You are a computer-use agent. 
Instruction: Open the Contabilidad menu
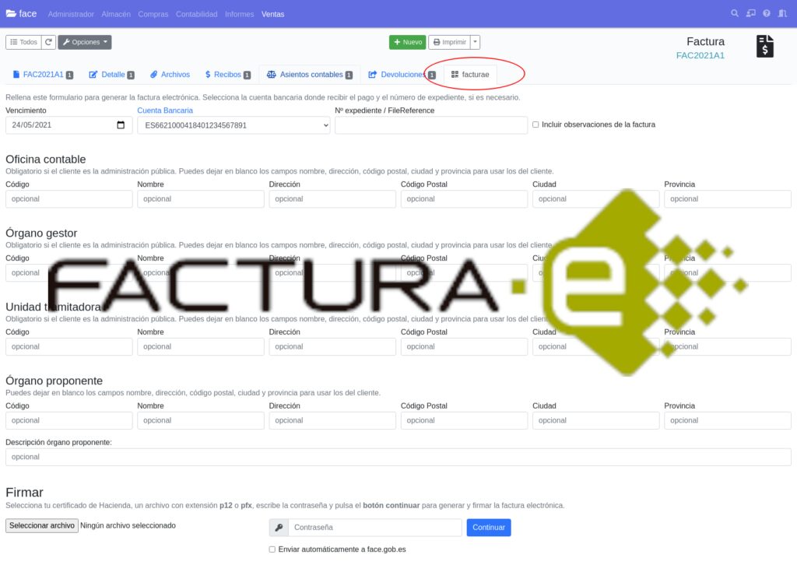tap(196, 14)
